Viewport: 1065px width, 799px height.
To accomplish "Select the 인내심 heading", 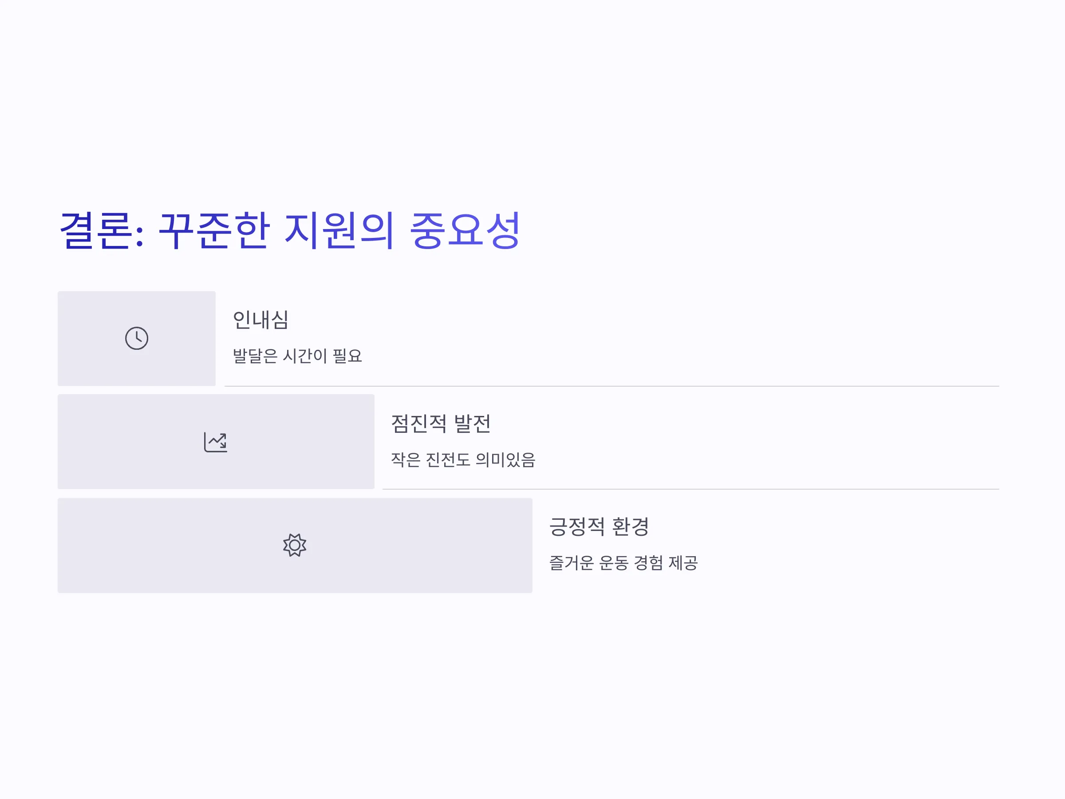I will tap(260, 319).
